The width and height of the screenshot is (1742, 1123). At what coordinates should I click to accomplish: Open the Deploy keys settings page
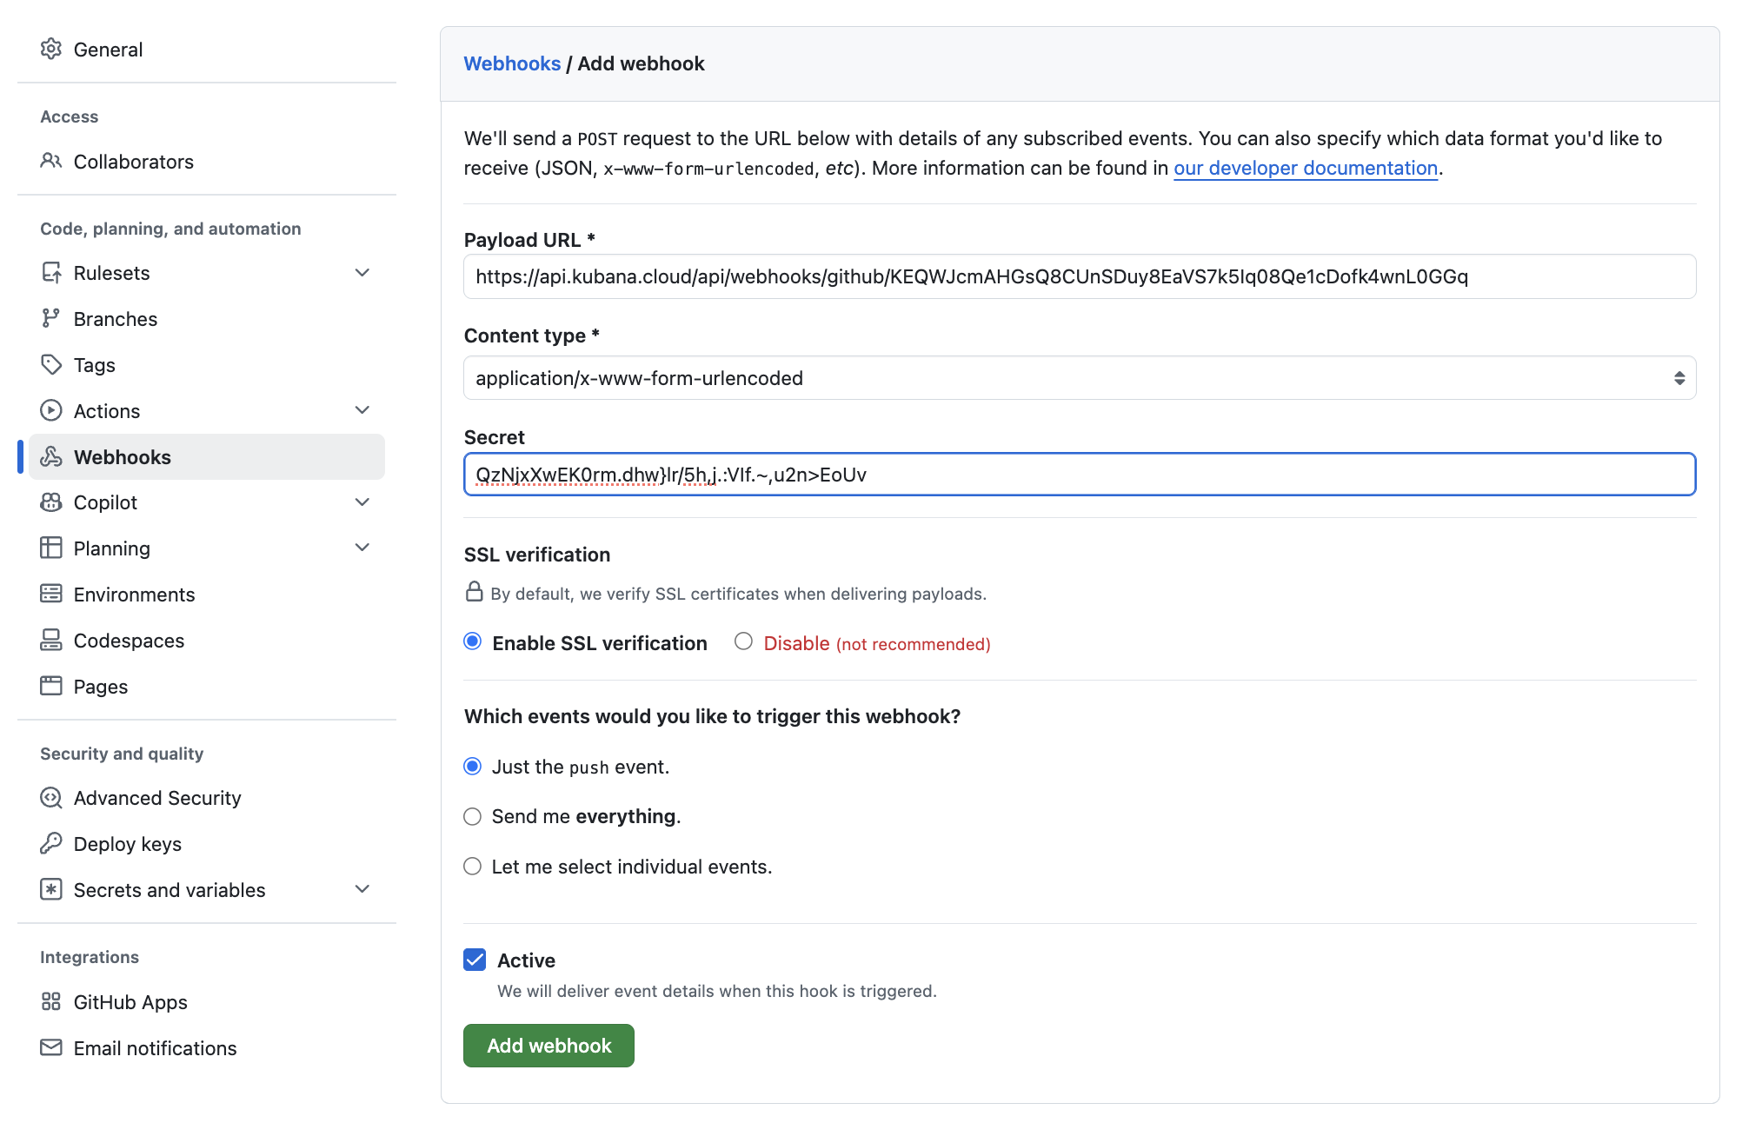pos(207,844)
